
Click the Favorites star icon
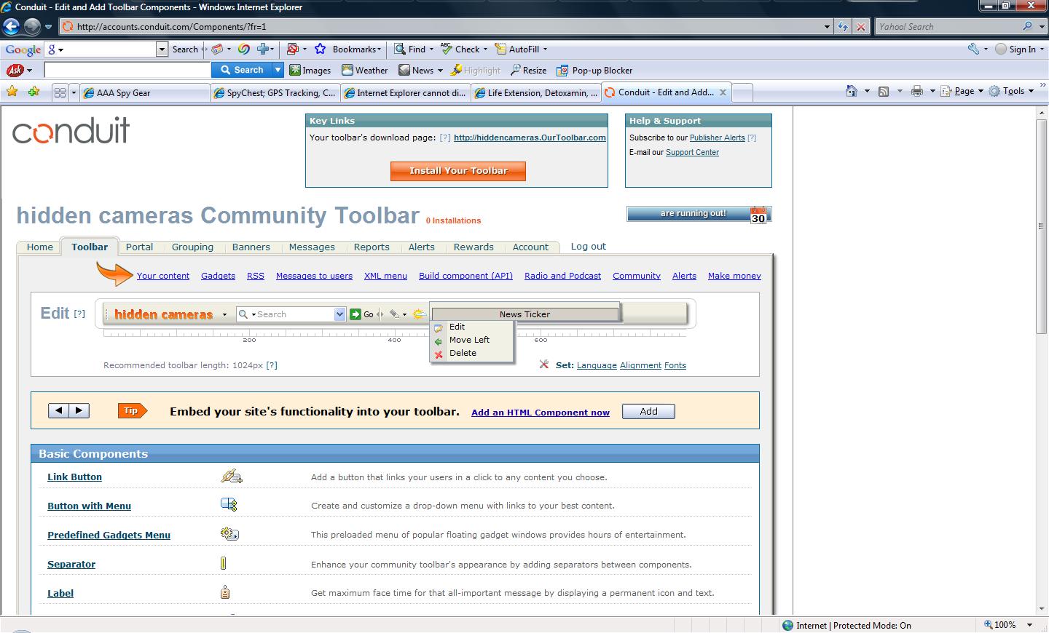(12, 92)
